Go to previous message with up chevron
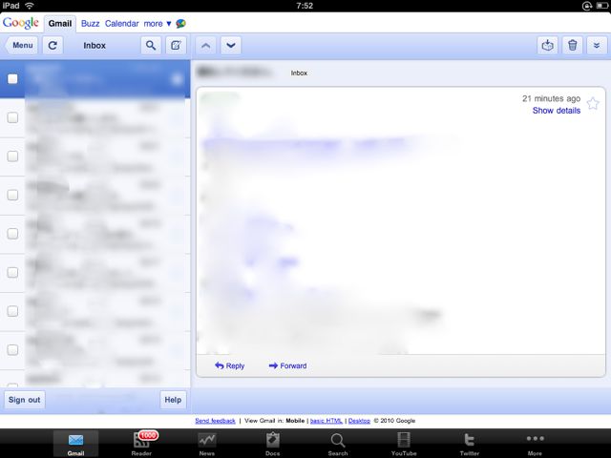Screen dimensions: 611x458 [206, 46]
